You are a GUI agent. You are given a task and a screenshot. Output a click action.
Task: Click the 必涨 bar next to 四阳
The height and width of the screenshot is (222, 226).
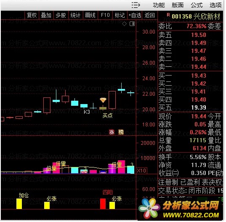(112, 206)
